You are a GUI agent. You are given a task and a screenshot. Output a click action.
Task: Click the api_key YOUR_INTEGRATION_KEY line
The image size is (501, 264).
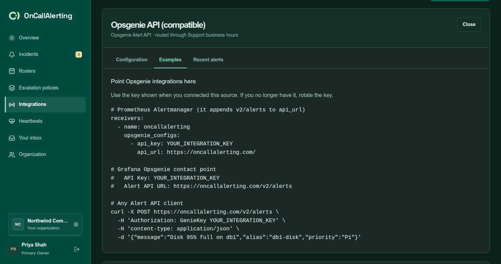click(182, 144)
